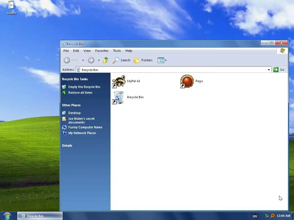
Task: Open Funny Computer Name link
Action: 85,127
